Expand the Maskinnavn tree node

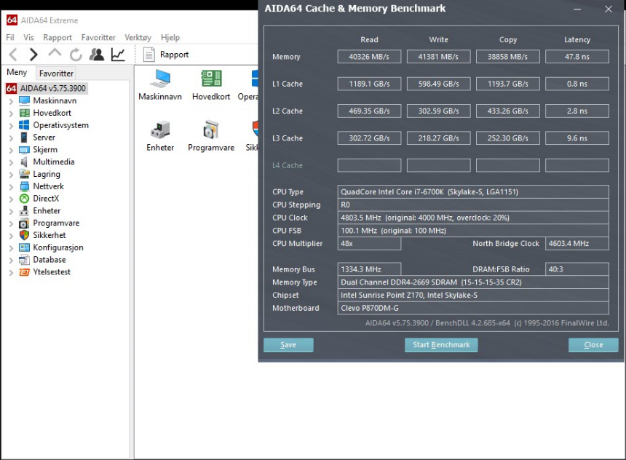pyautogui.click(x=11, y=101)
